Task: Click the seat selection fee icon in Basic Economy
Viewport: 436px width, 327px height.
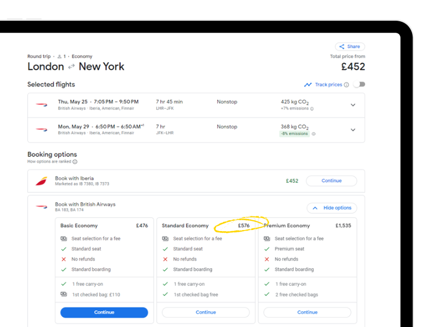Action: point(64,238)
